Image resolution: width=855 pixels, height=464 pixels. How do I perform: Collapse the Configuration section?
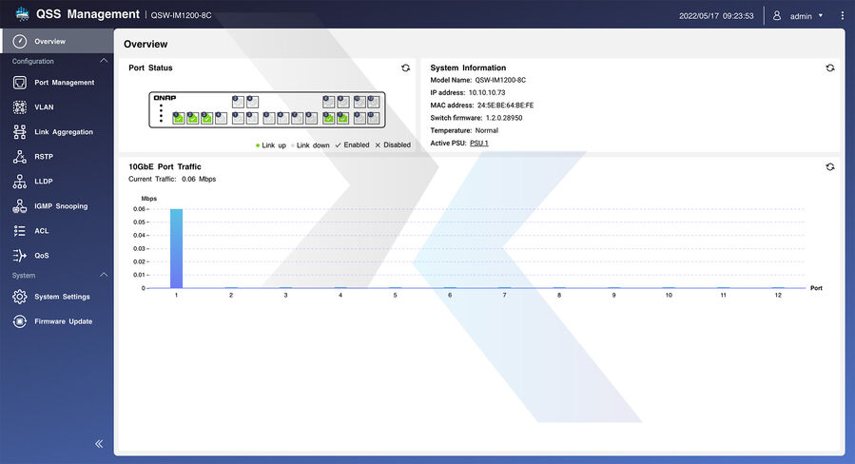click(104, 62)
